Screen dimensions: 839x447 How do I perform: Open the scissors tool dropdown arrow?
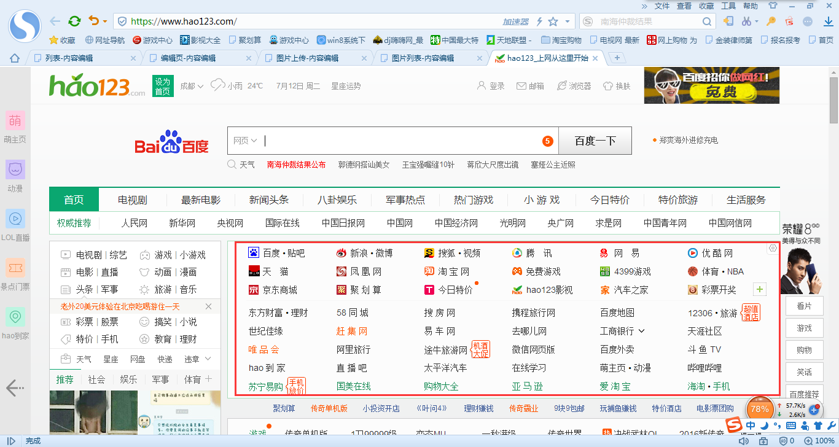(758, 21)
